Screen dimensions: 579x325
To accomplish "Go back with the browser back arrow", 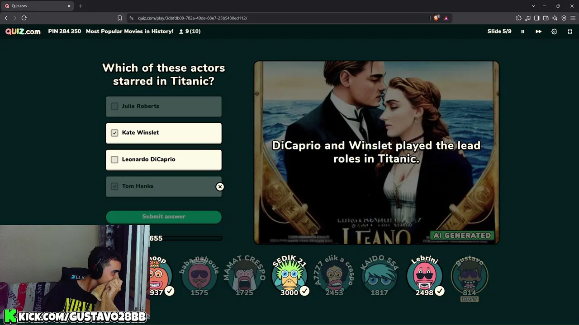I will tap(6, 18).
